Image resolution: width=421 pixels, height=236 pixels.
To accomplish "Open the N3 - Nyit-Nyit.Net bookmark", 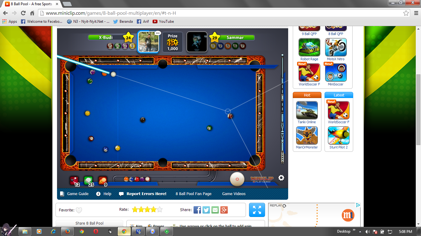I will 88,22.
